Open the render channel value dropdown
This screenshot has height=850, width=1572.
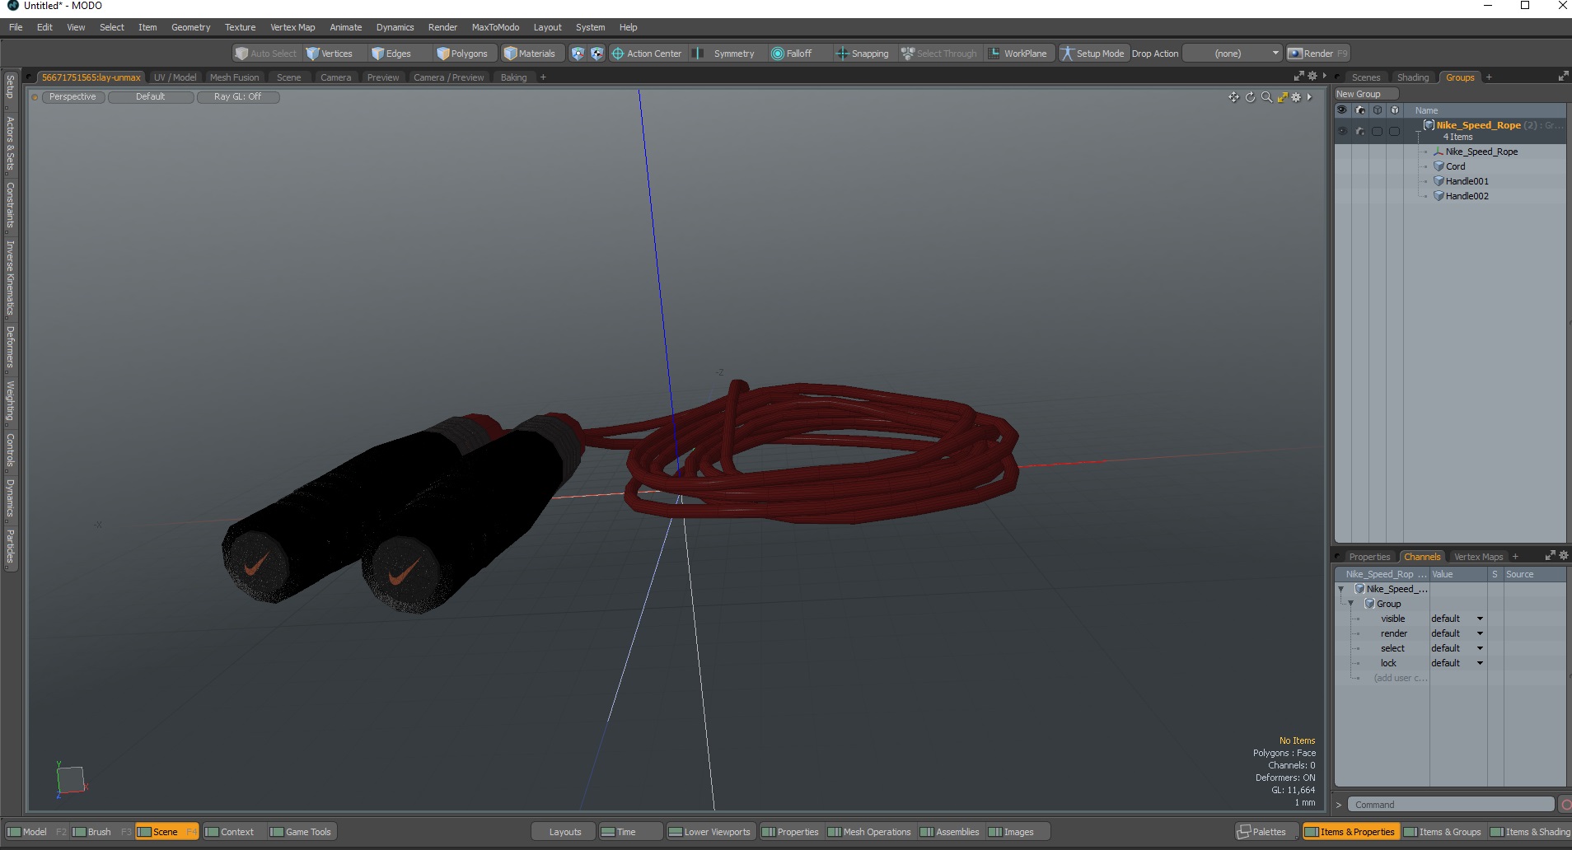point(1457,633)
